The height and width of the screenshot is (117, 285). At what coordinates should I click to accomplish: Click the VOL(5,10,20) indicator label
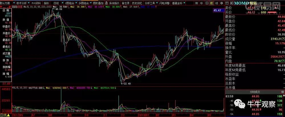(x=19, y=88)
